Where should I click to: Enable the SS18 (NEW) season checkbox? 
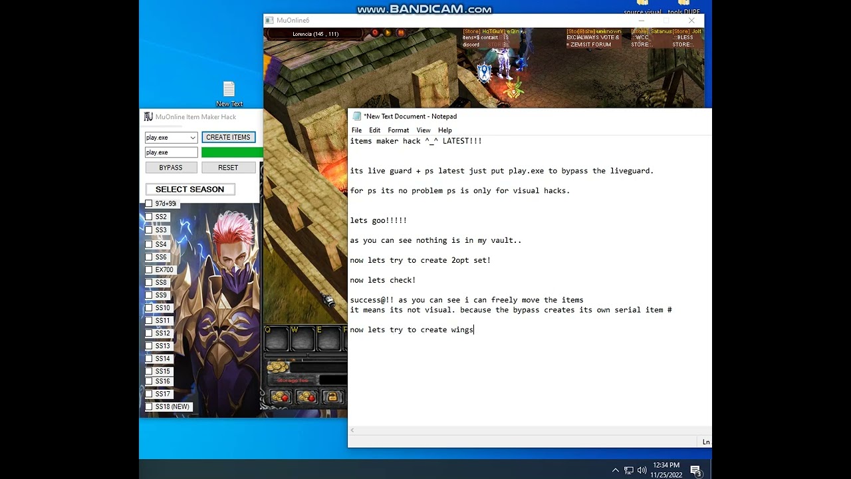[x=149, y=406]
